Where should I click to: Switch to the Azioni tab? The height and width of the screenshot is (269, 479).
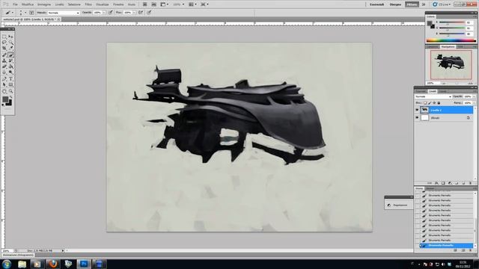click(430, 189)
